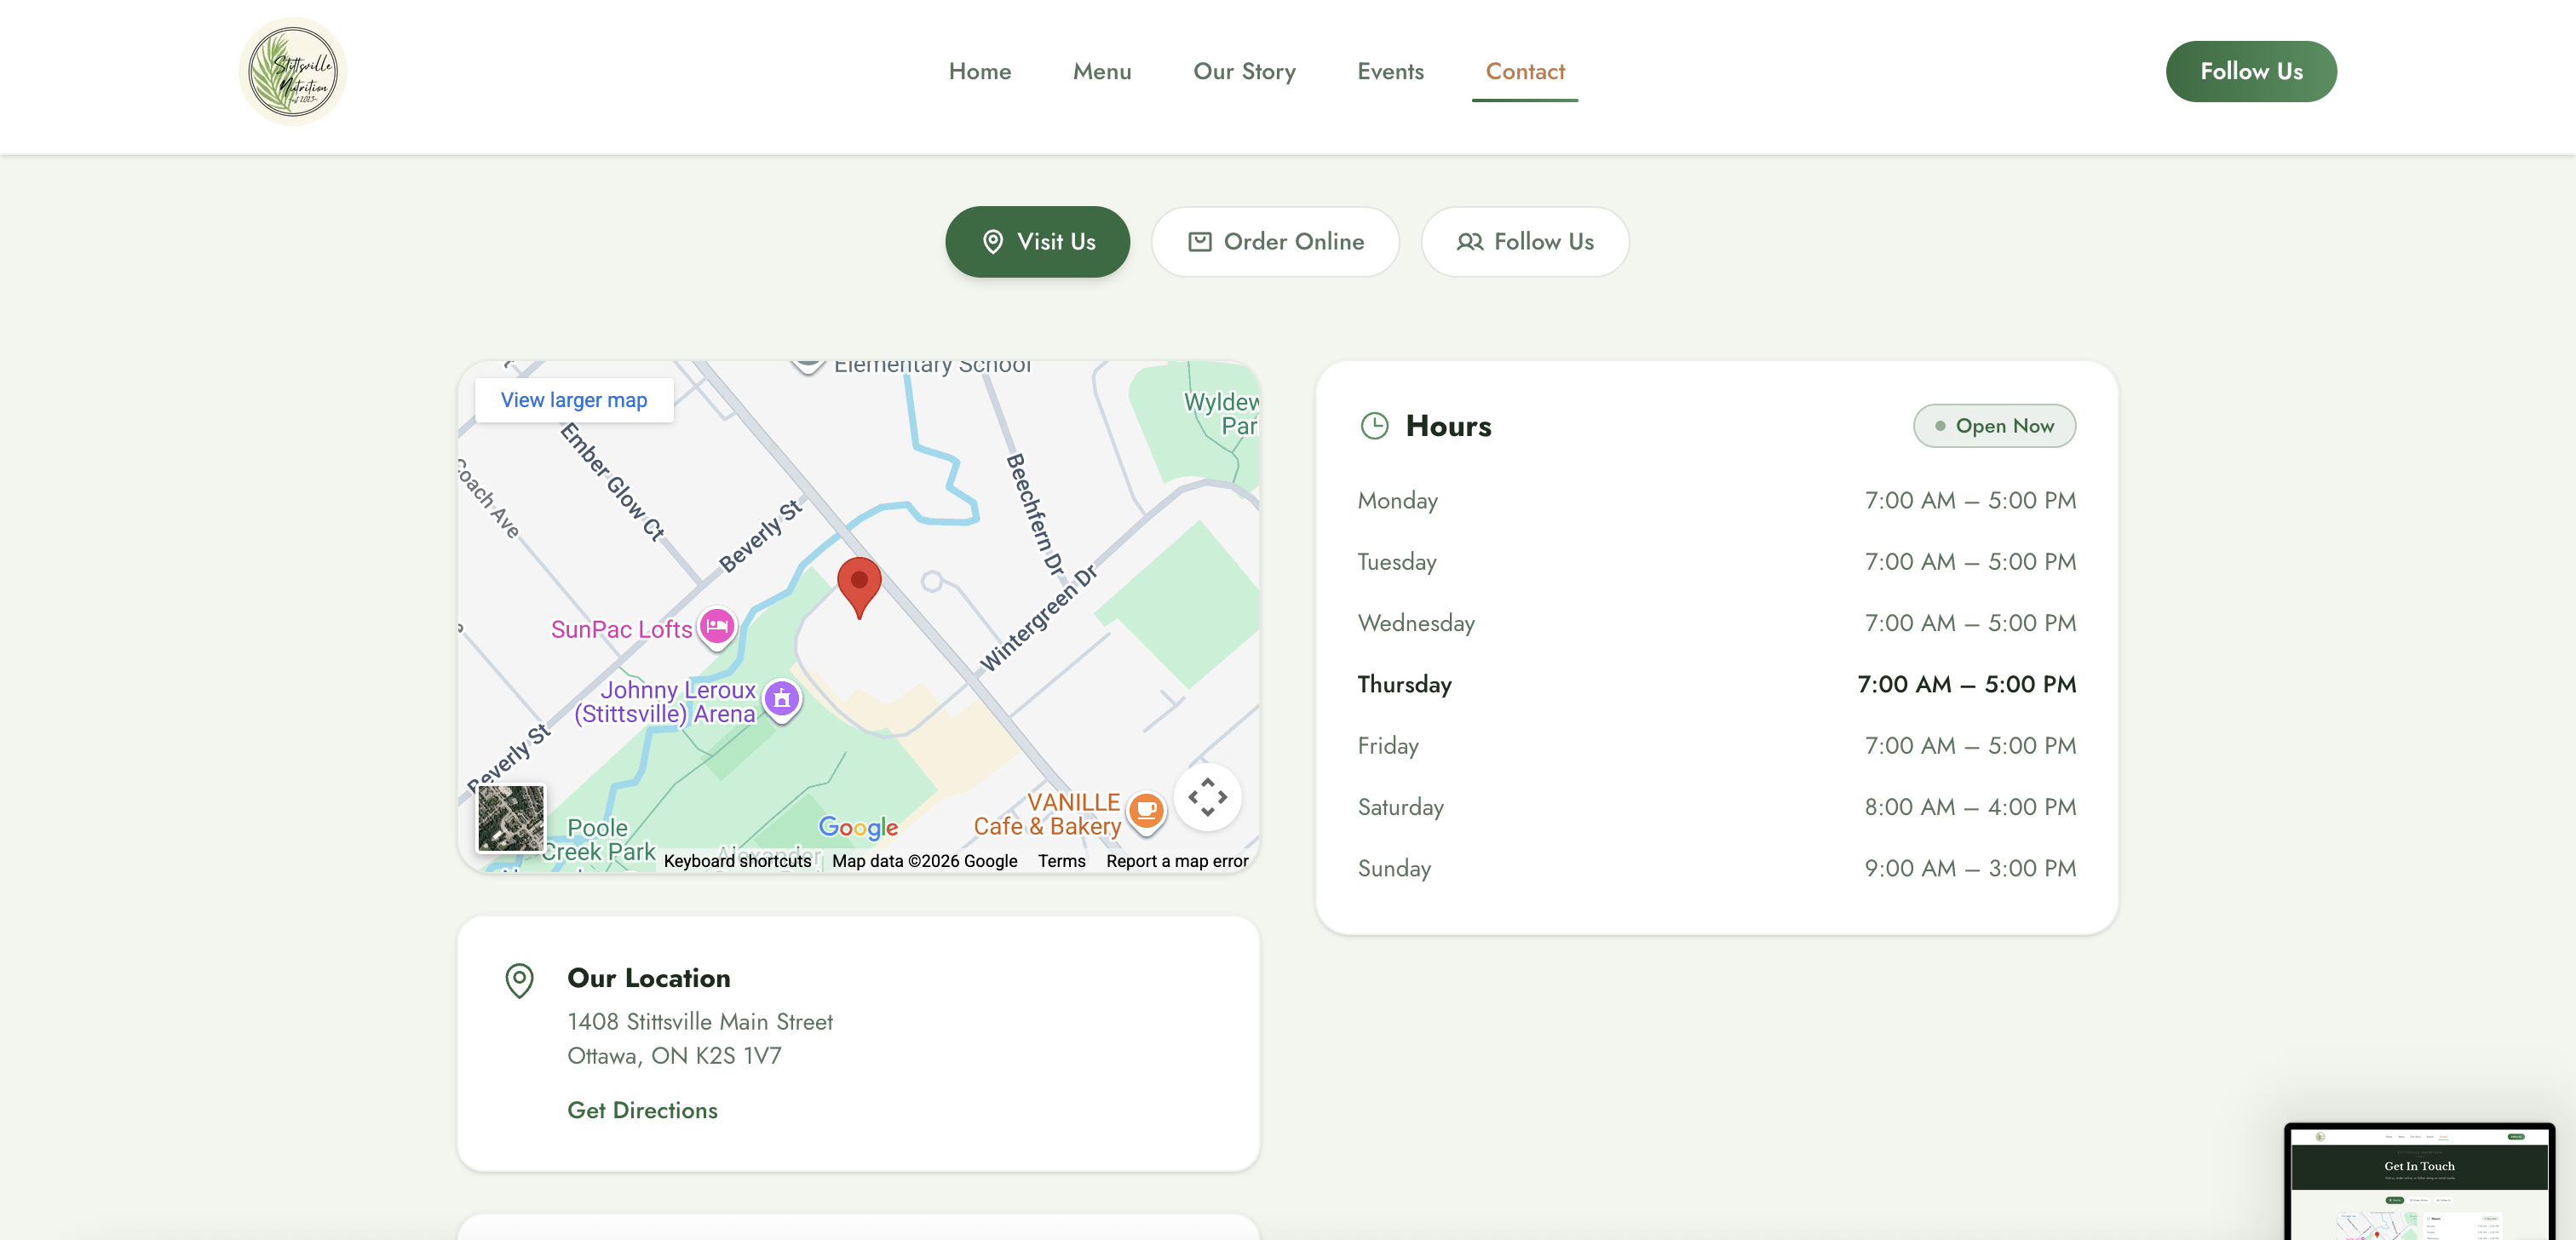The width and height of the screenshot is (2576, 1240).
Task: Click Keyboard shortcuts on the map
Action: click(x=737, y=861)
